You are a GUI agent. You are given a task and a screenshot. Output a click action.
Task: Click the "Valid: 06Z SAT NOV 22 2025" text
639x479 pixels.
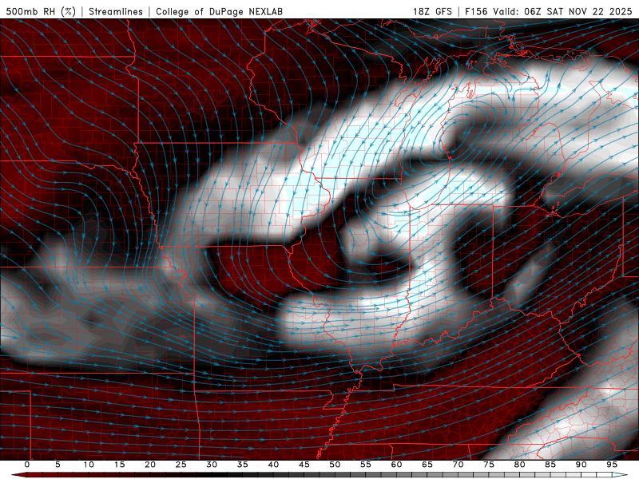coord(562,11)
